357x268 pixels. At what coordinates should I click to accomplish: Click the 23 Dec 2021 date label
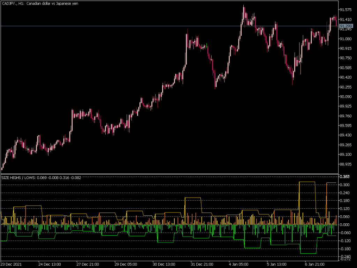click(12, 264)
